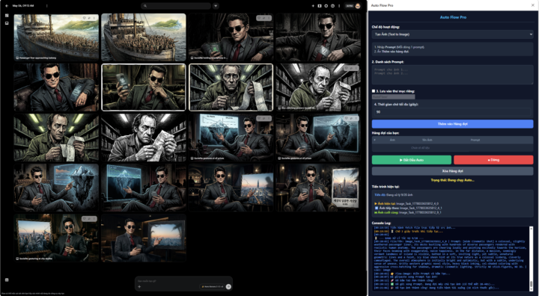
Task: Open more options on the socialite holding smartphone image
Action: 269,18
